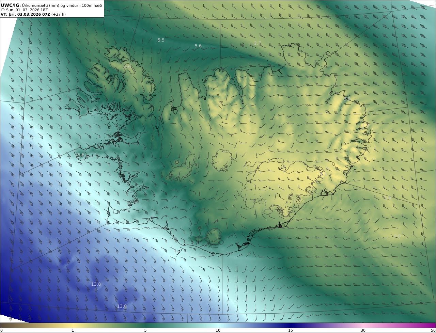
Task: Click the colorbar tick label 10
Action: 218,330
